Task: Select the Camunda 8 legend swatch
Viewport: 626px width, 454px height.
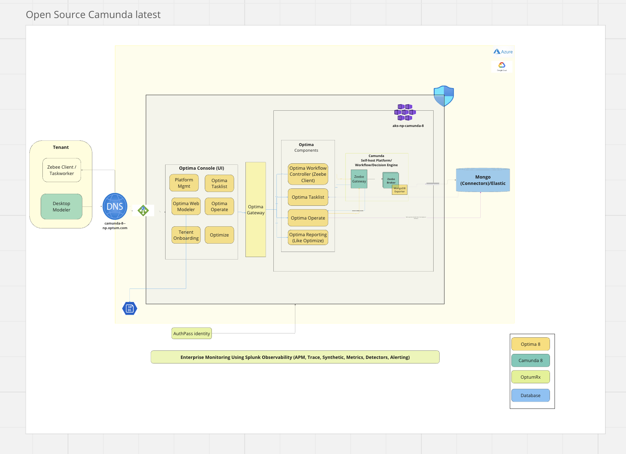Action: (x=531, y=360)
